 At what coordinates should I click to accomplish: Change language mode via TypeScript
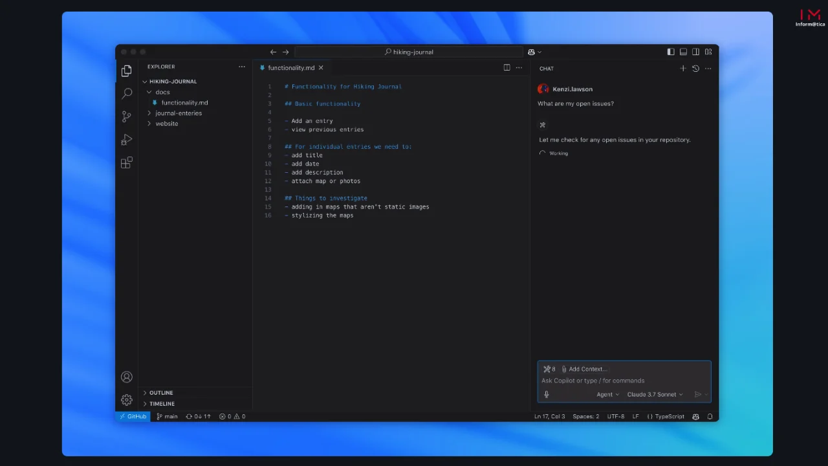click(666, 416)
